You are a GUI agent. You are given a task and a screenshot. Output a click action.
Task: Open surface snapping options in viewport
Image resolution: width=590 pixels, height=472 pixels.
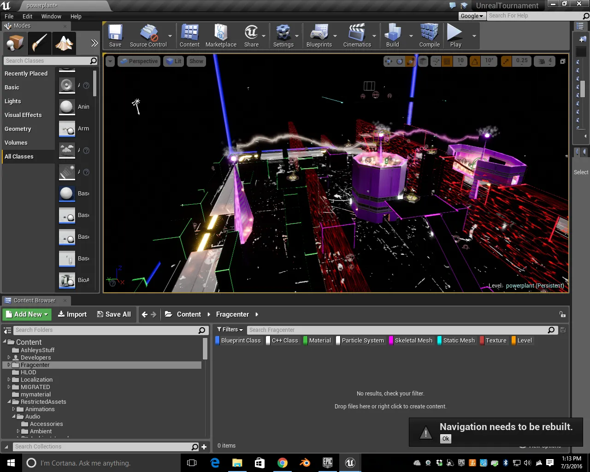coord(436,61)
